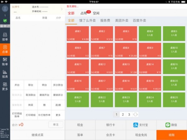Open the 账单 bills sidebar icon
The width and height of the screenshot is (187, 140).
[x=5, y=61]
